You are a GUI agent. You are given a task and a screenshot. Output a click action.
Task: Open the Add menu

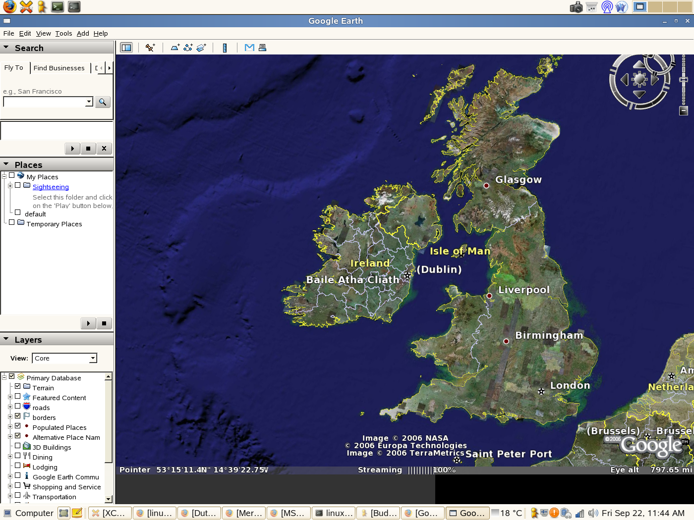coord(83,33)
